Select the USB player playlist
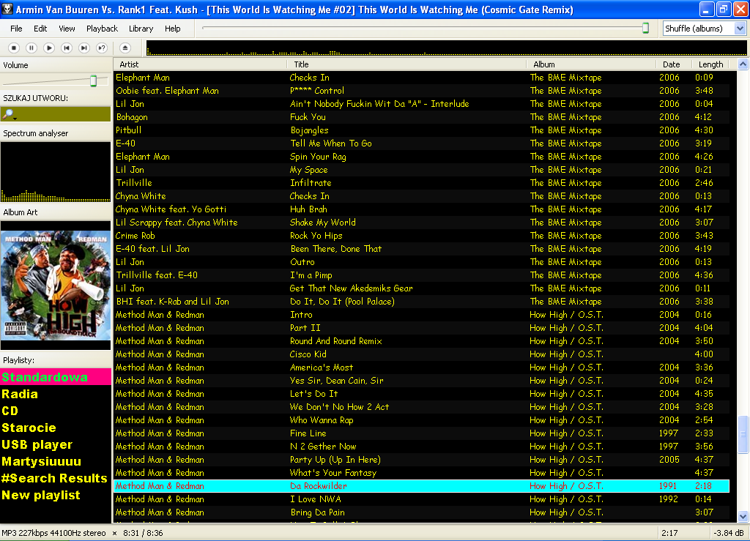This screenshot has height=541, width=750. click(56, 444)
